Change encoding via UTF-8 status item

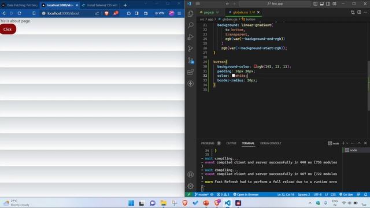pos(317,195)
